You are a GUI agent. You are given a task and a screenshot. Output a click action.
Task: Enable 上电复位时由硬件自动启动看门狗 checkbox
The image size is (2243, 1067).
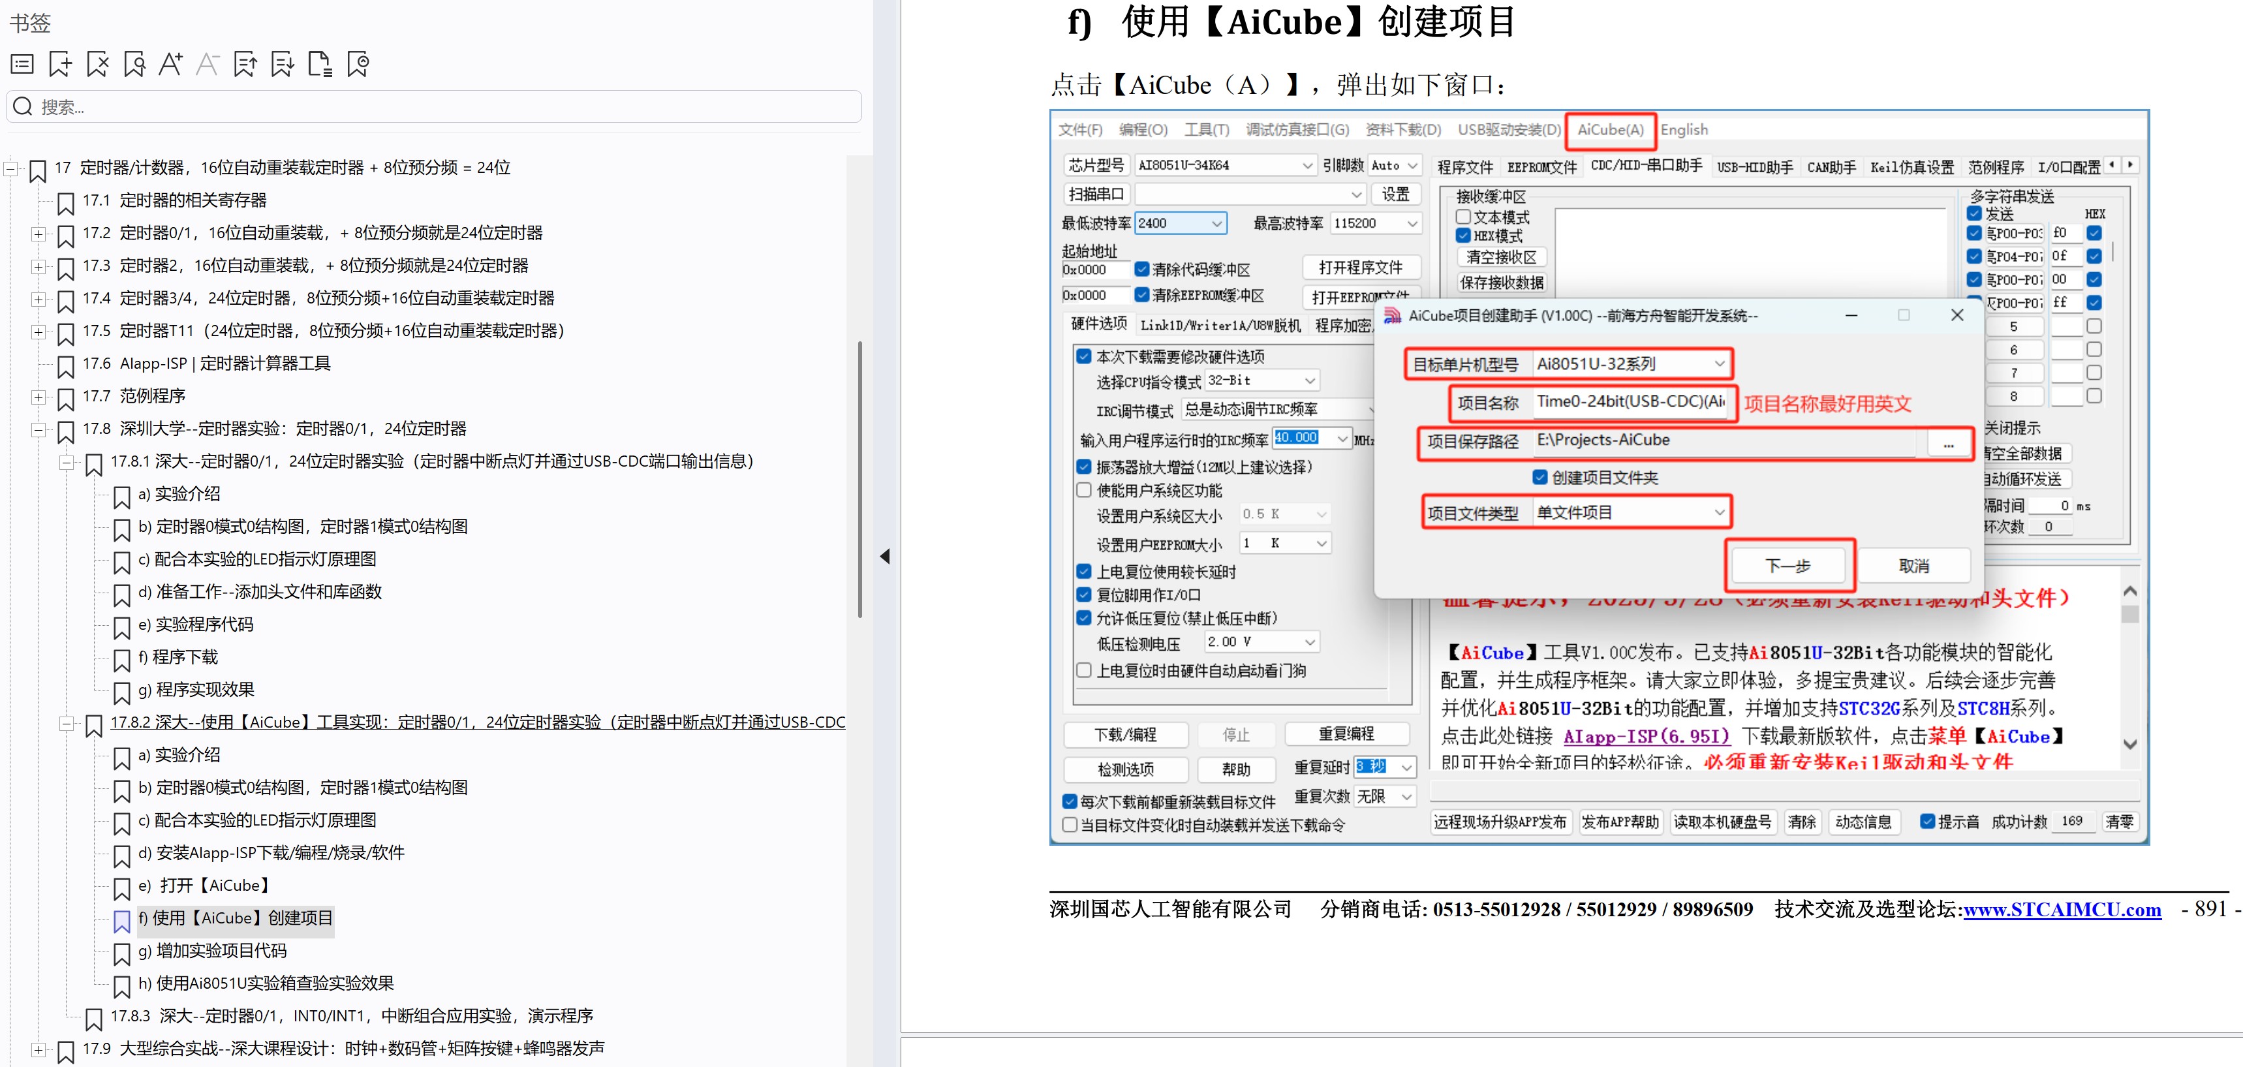(1084, 670)
